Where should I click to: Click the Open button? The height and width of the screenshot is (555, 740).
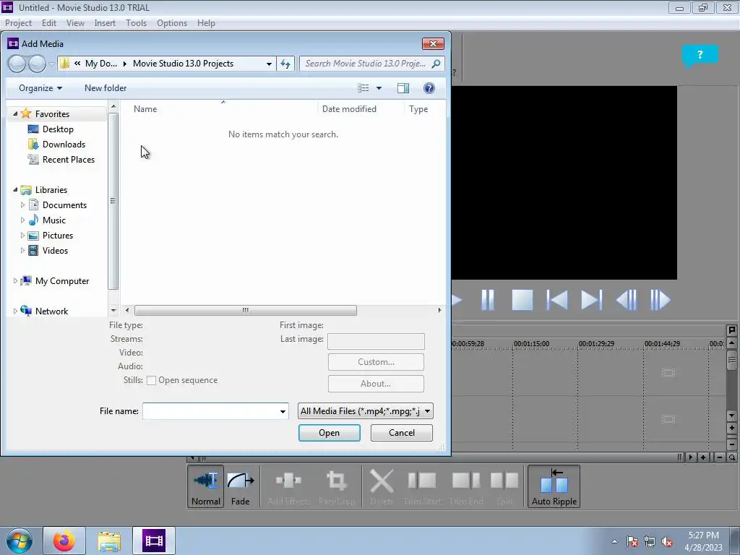330,433
